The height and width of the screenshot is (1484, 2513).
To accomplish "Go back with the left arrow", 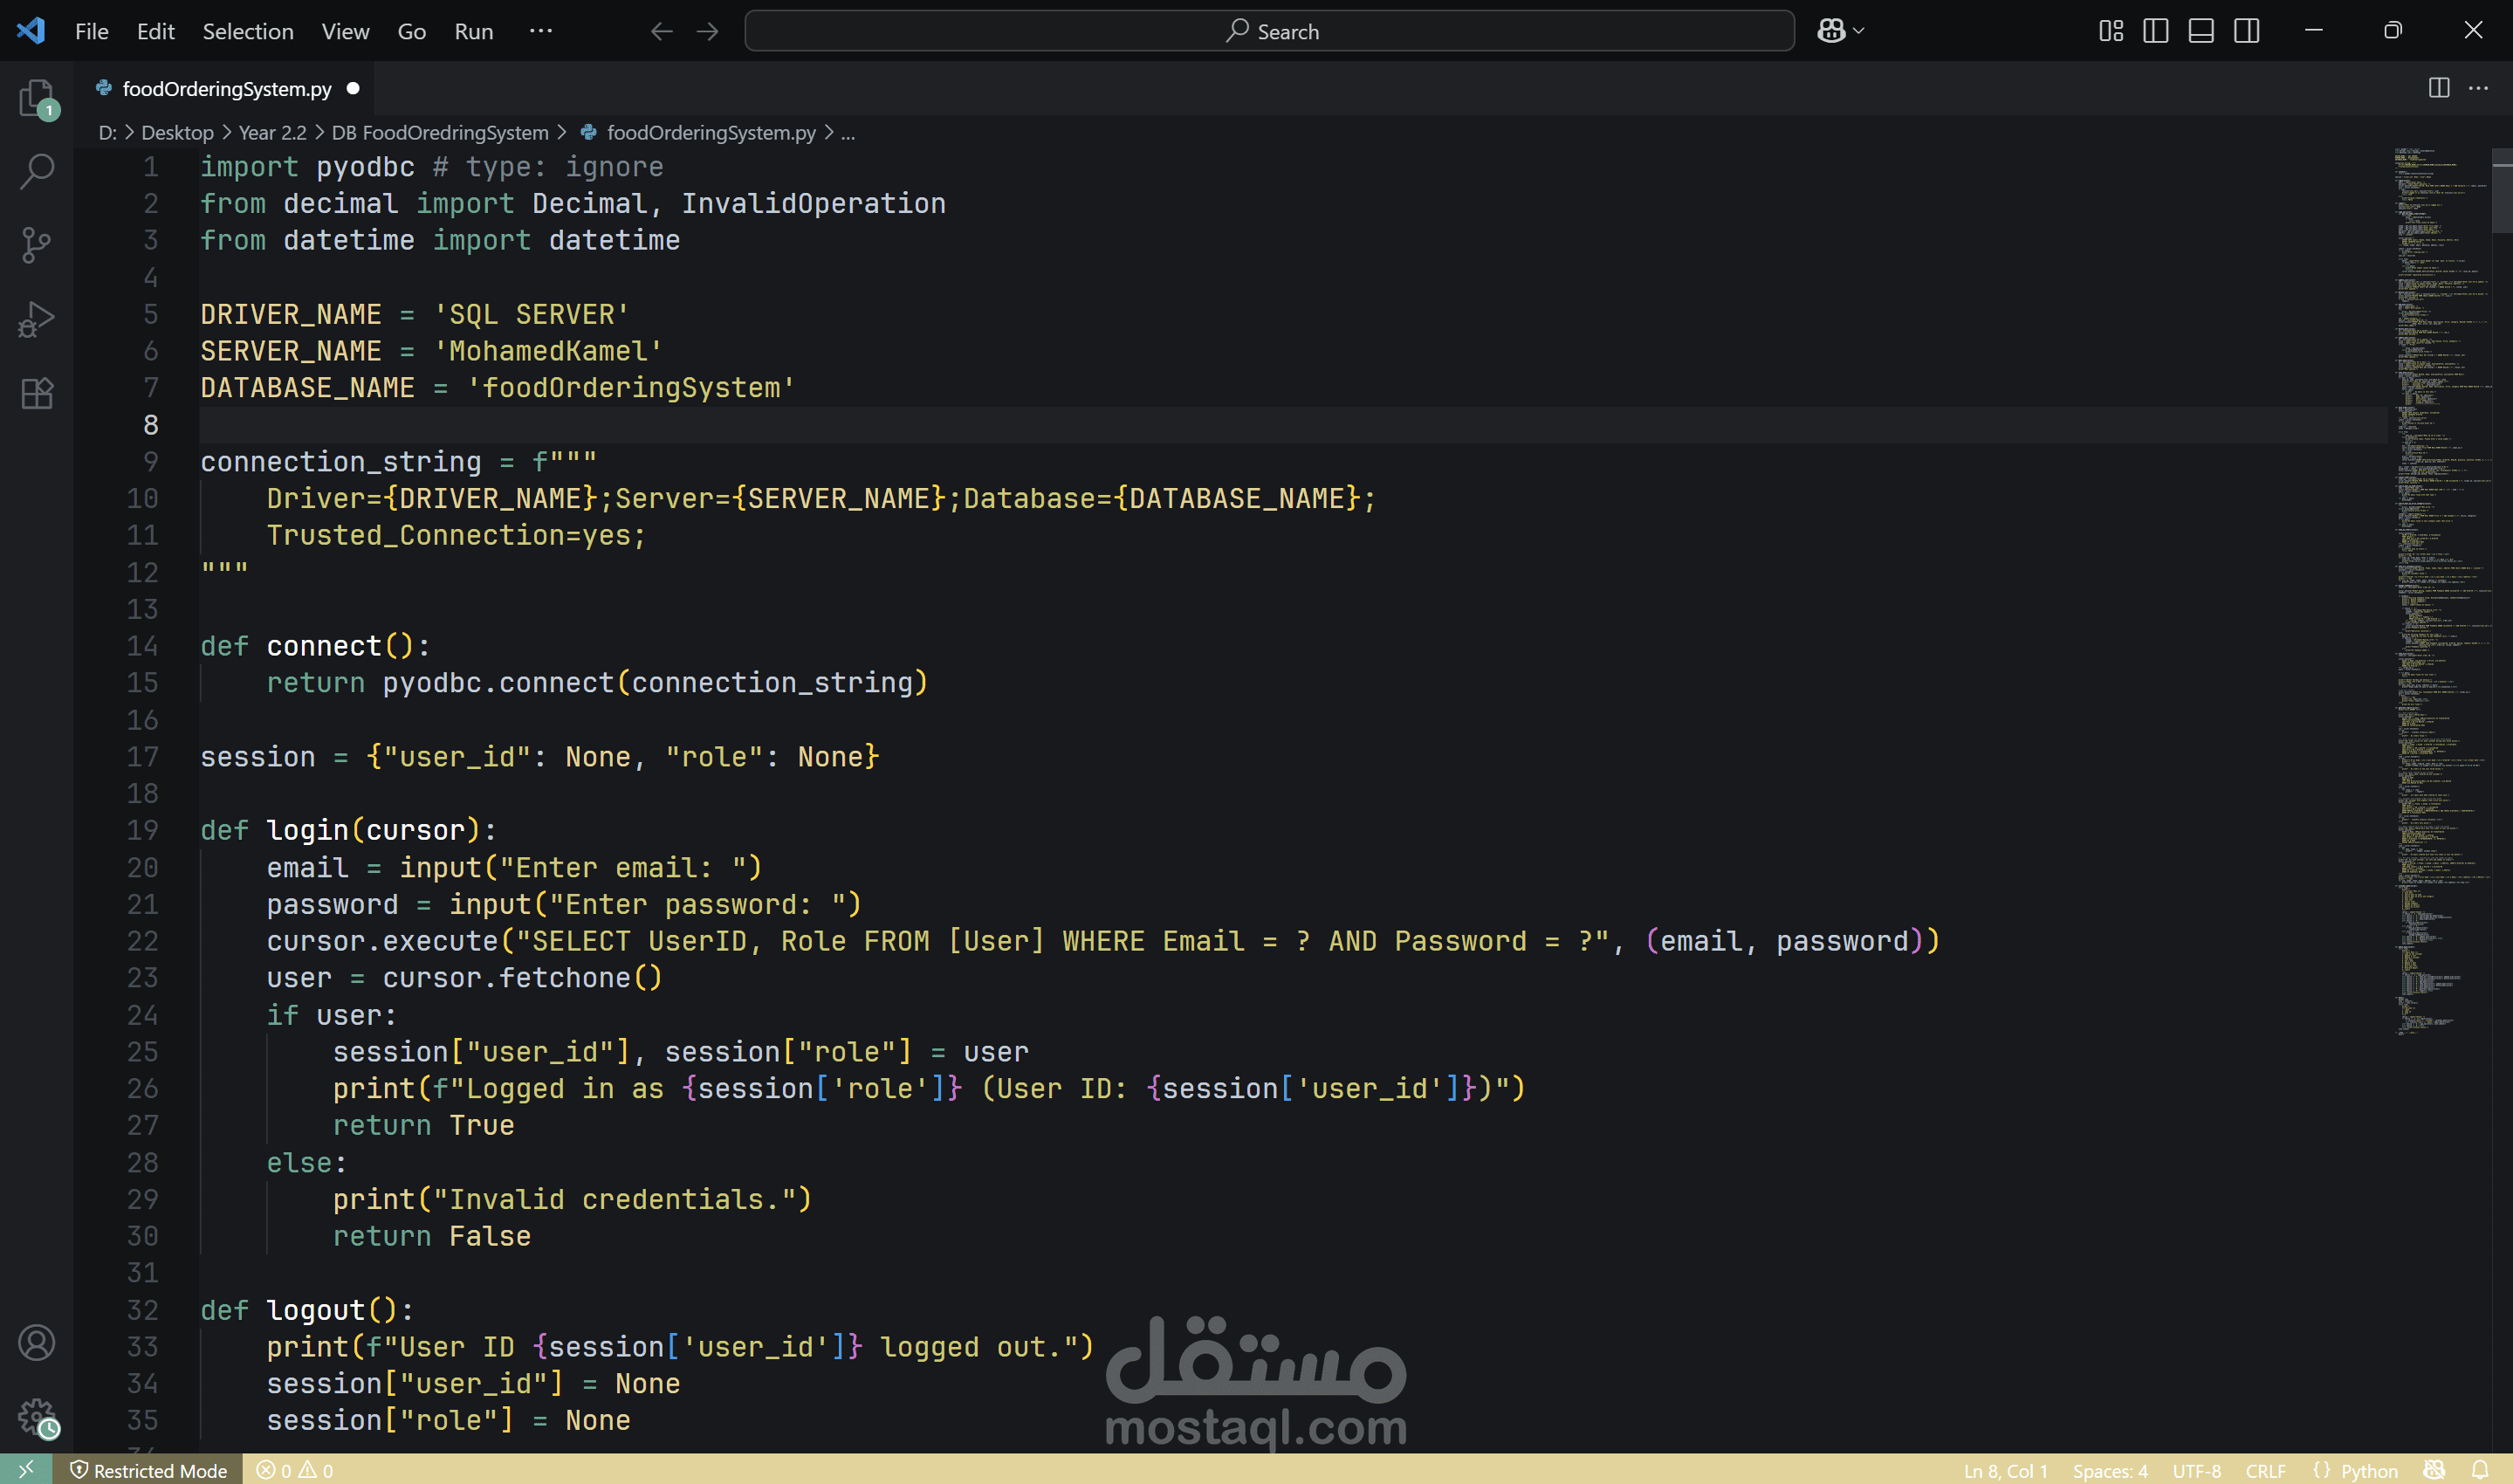I will pyautogui.click(x=662, y=31).
